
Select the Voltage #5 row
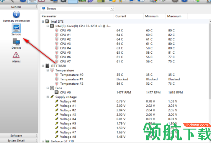click(x=125, y=123)
